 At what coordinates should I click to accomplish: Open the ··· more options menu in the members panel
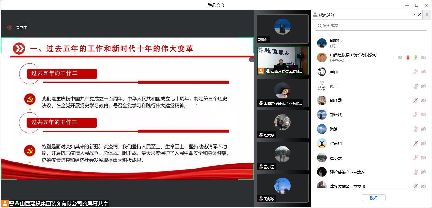(x=414, y=15)
